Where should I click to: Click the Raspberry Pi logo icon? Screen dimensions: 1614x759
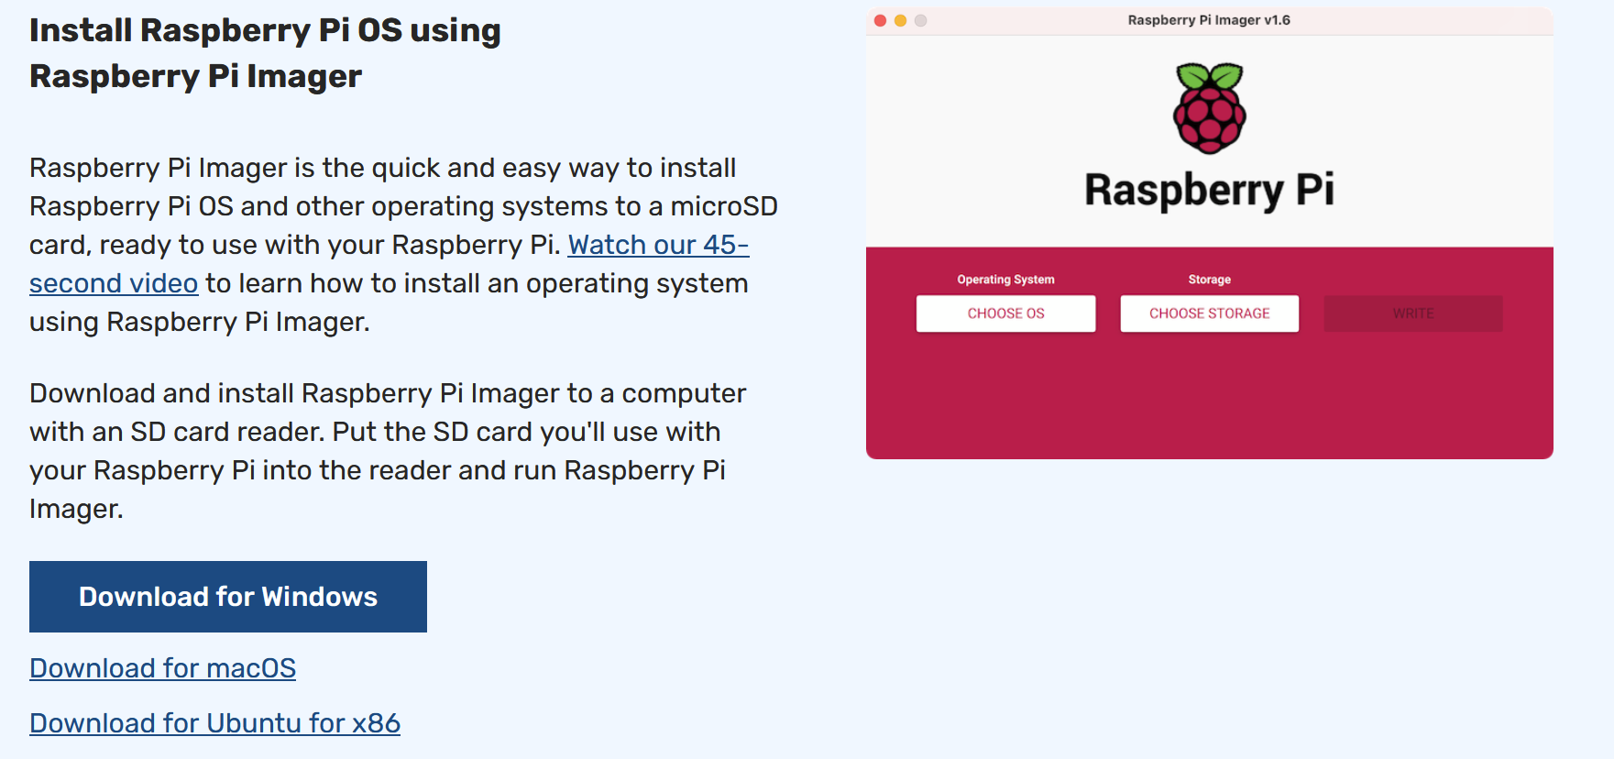pos(1210,108)
